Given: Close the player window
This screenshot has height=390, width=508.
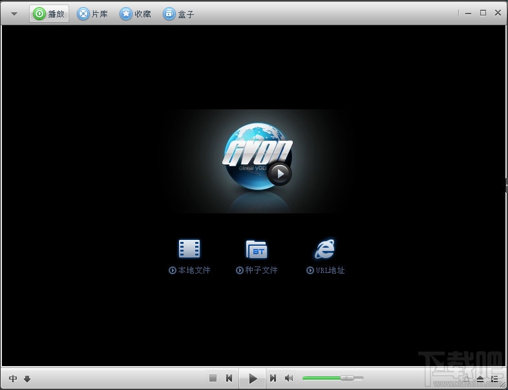Looking at the screenshot, I should [498, 13].
